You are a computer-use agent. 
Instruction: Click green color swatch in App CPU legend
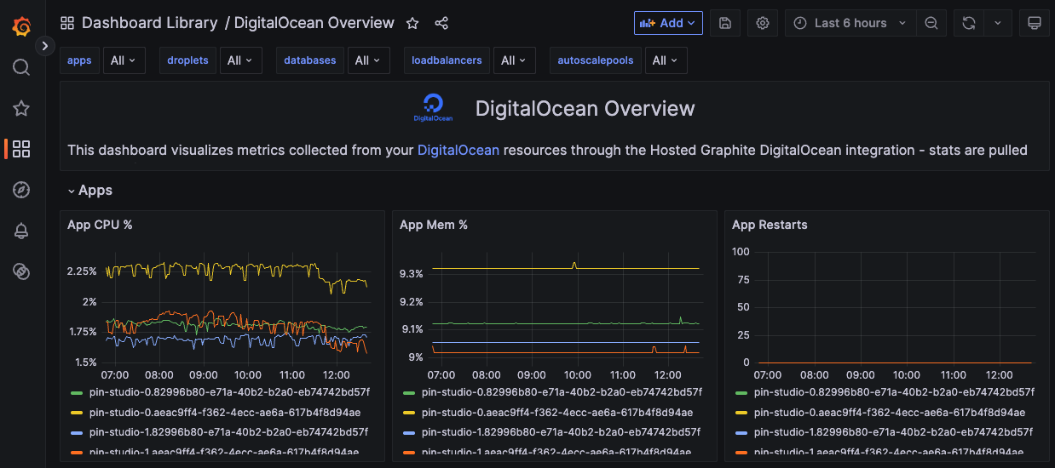pyautogui.click(x=77, y=392)
